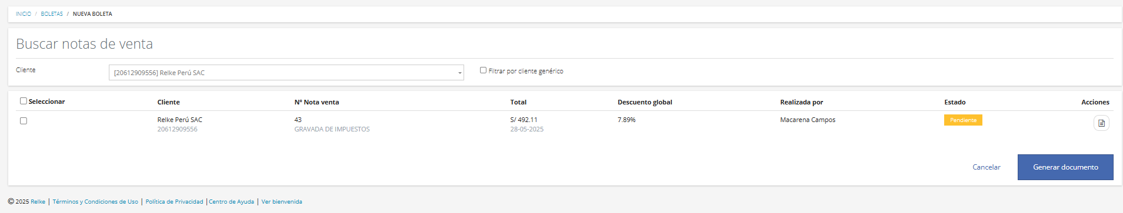Open Términos y Condiciones de Uso link

tap(95, 201)
